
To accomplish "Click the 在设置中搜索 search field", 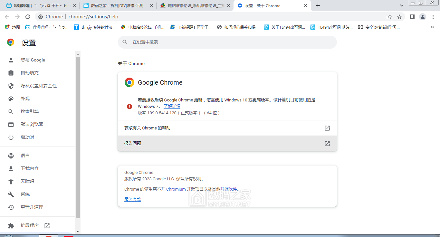I will (x=227, y=42).
